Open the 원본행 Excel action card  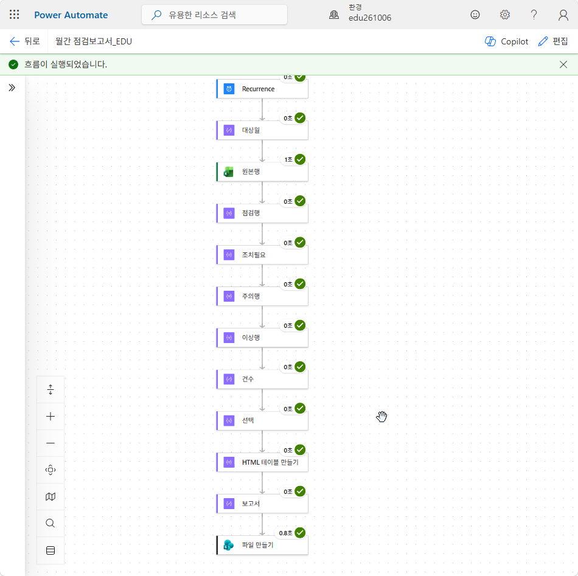[x=262, y=172]
